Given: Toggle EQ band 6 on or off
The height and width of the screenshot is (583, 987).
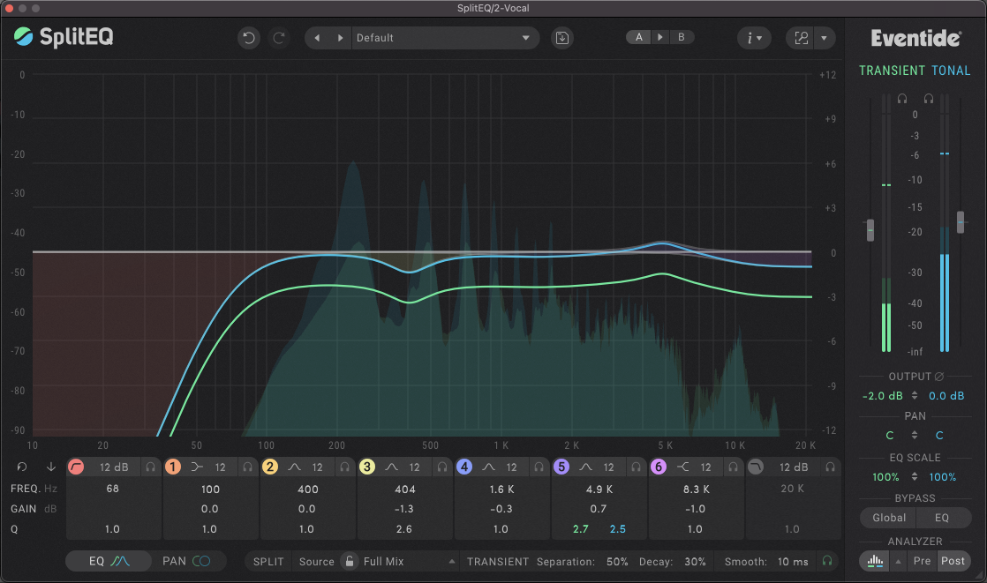Looking at the screenshot, I should [659, 467].
